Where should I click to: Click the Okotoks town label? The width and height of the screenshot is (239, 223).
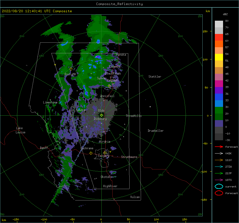(x=106, y=177)
